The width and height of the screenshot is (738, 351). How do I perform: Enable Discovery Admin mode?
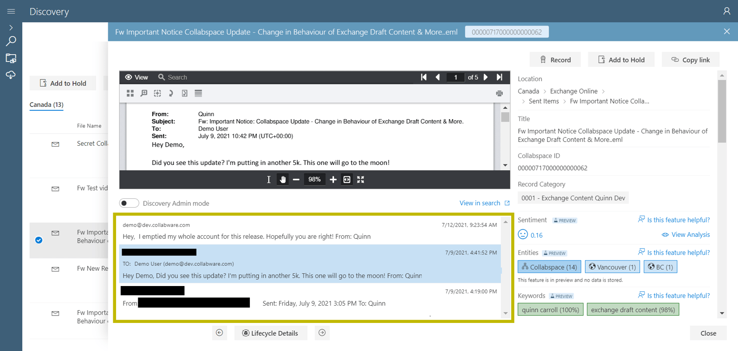[129, 203]
